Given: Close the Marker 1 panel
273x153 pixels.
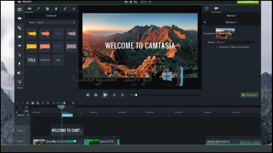Looking at the screenshot, I should (x=205, y=22).
